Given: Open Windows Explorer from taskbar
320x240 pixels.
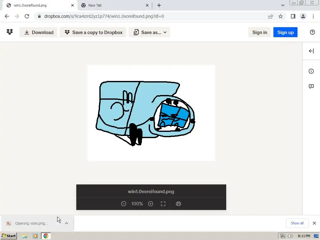Looking at the screenshot, I should point(25,236).
